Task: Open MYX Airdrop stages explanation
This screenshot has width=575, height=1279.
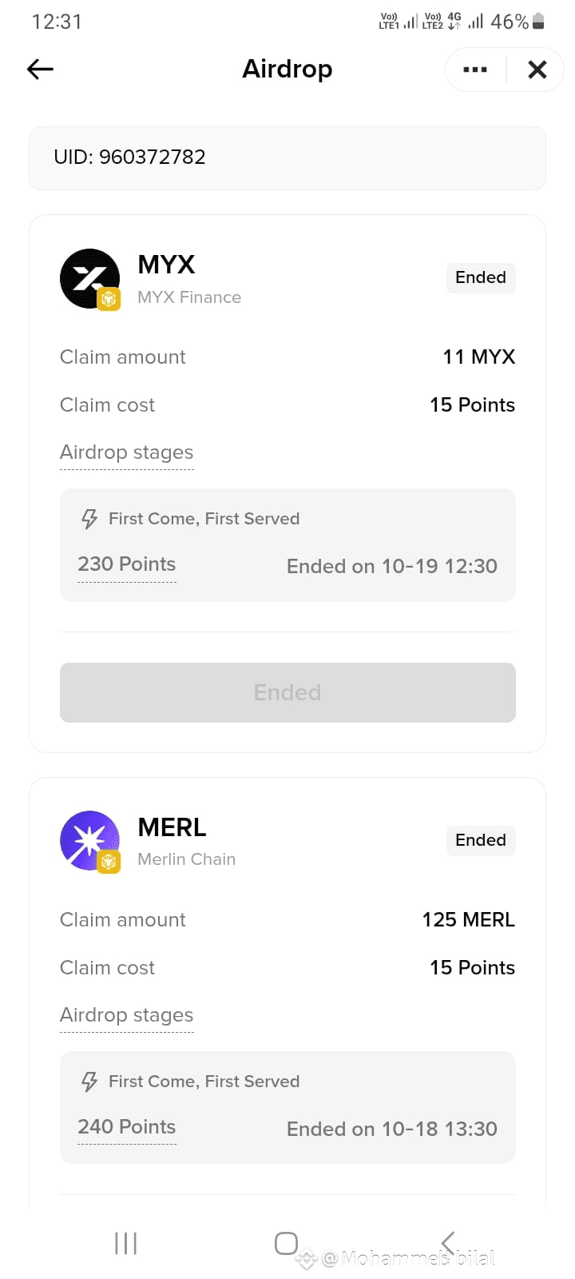Action: coord(126,452)
